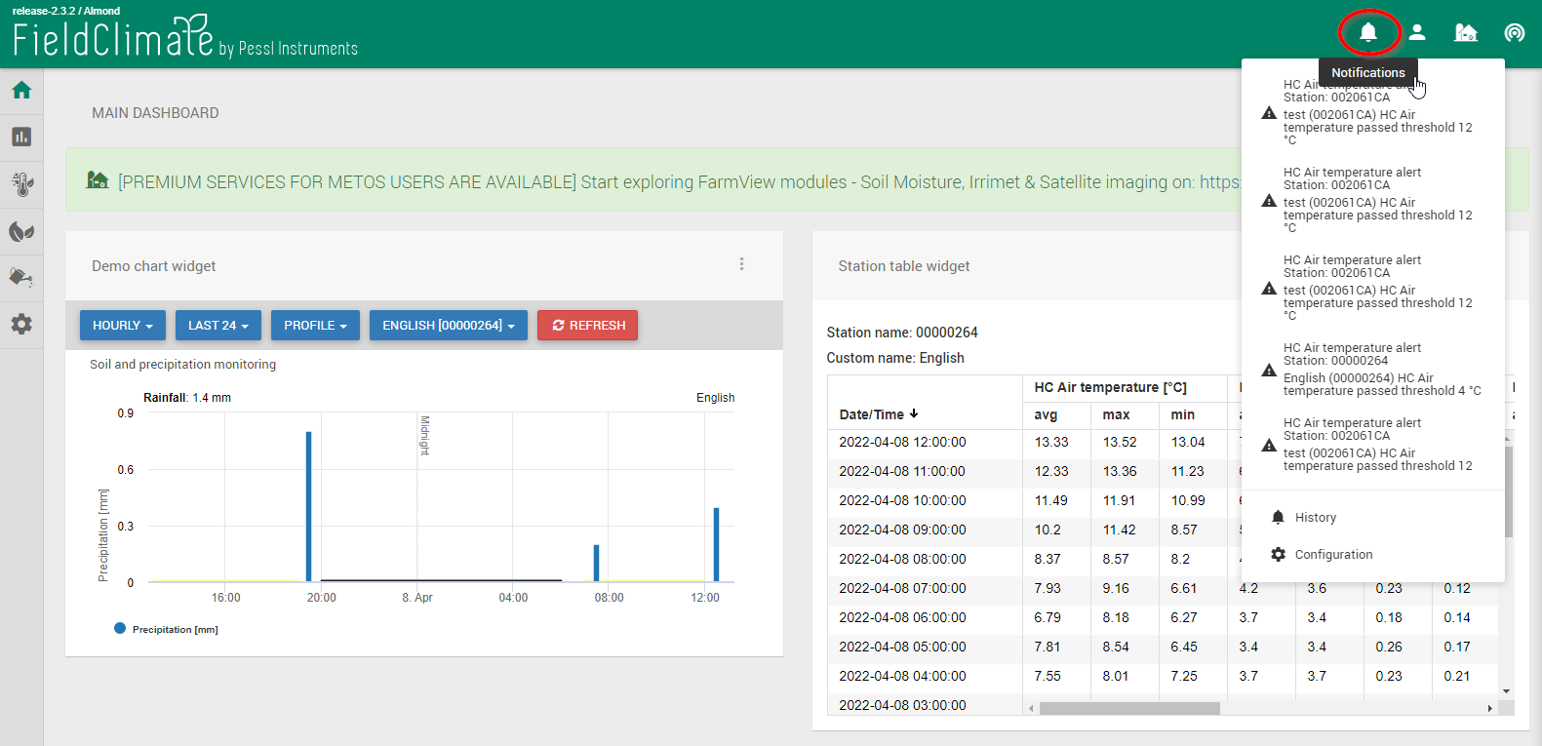The width and height of the screenshot is (1542, 746).
Task: Go to home dashboard in sidebar
Action: click(21, 91)
